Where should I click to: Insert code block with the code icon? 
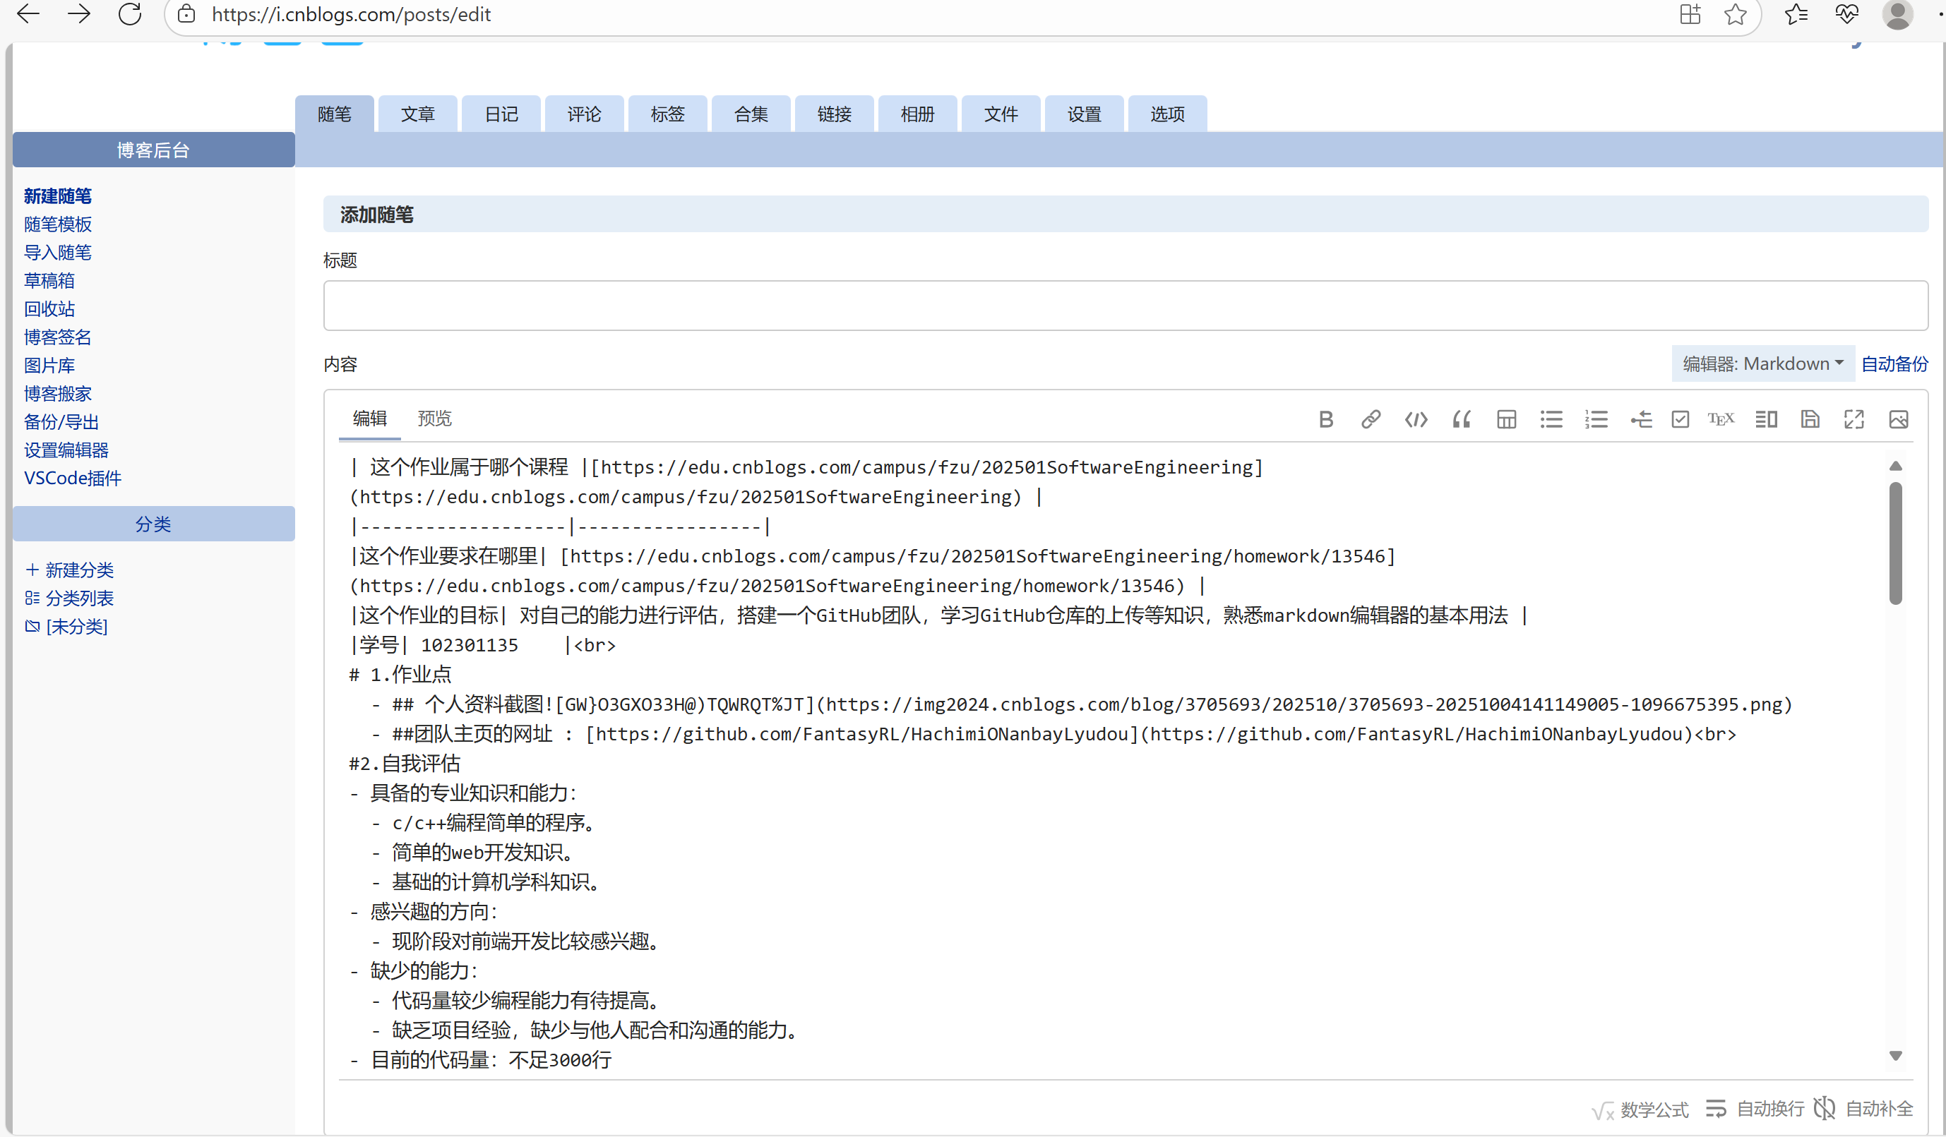click(x=1416, y=419)
